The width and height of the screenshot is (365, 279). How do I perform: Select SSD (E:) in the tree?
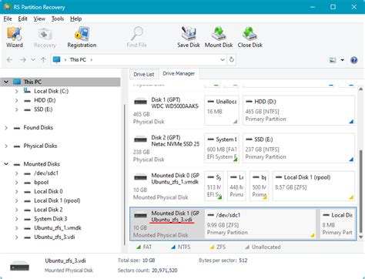(x=43, y=109)
